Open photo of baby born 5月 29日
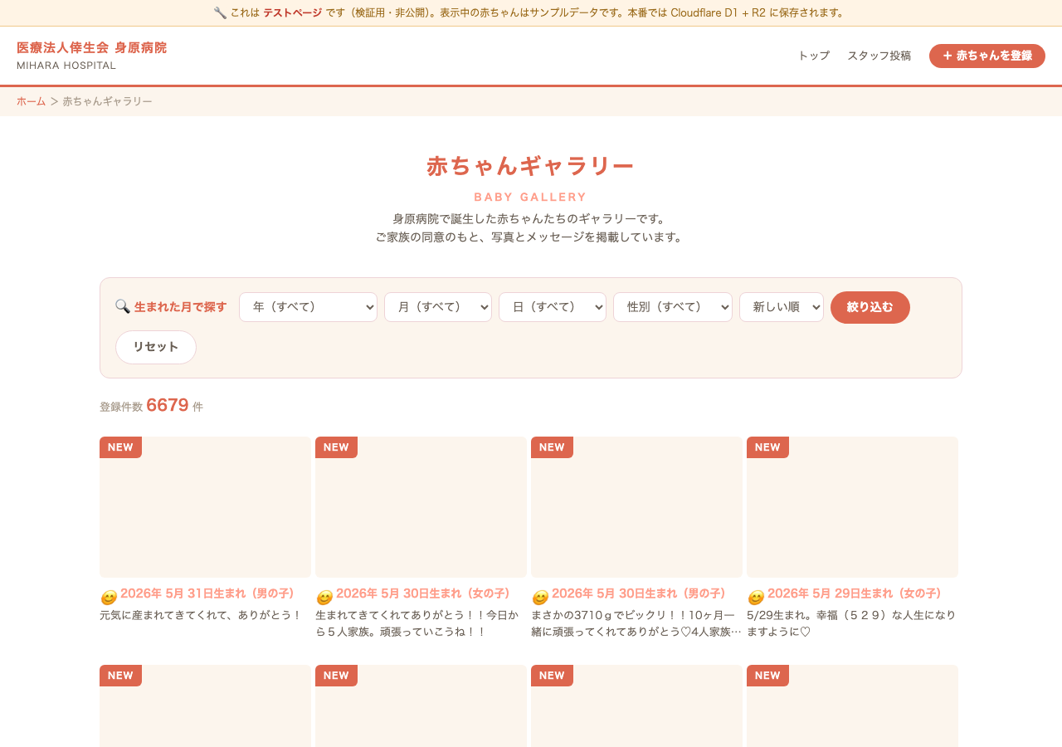The image size is (1062, 747). [x=852, y=507]
